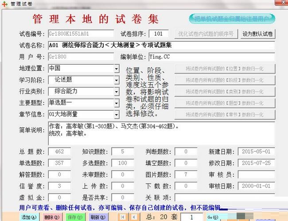Viewport: 288px width, 221px height.
Task: Click the 编制单位 field Ying.CC
Action: point(212,57)
